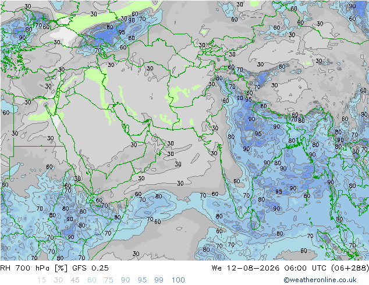Click the 'RH 700 hPa [%] GFS 0.25' title
The image size is (369, 285).
(54, 268)
